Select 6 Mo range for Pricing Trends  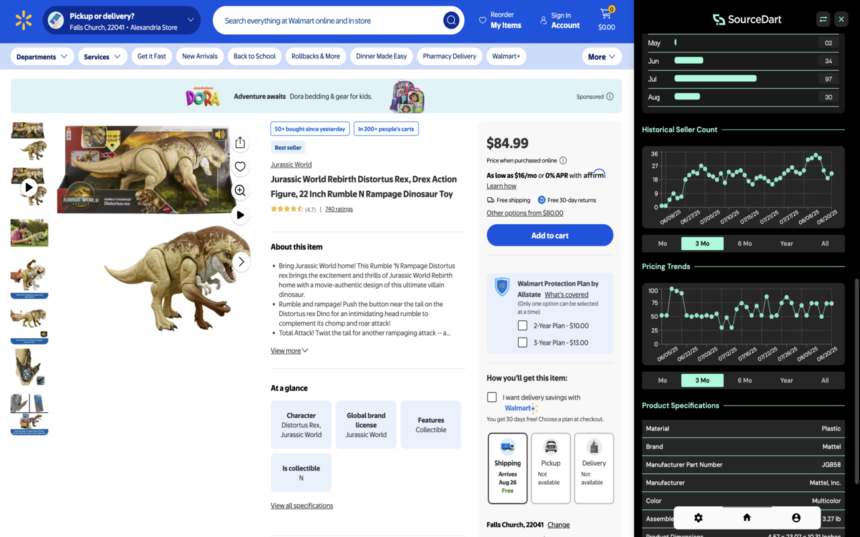click(744, 381)
